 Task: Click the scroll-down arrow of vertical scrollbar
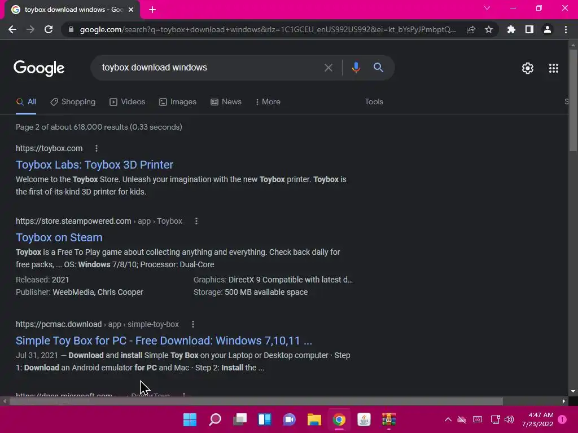[573, 391]
